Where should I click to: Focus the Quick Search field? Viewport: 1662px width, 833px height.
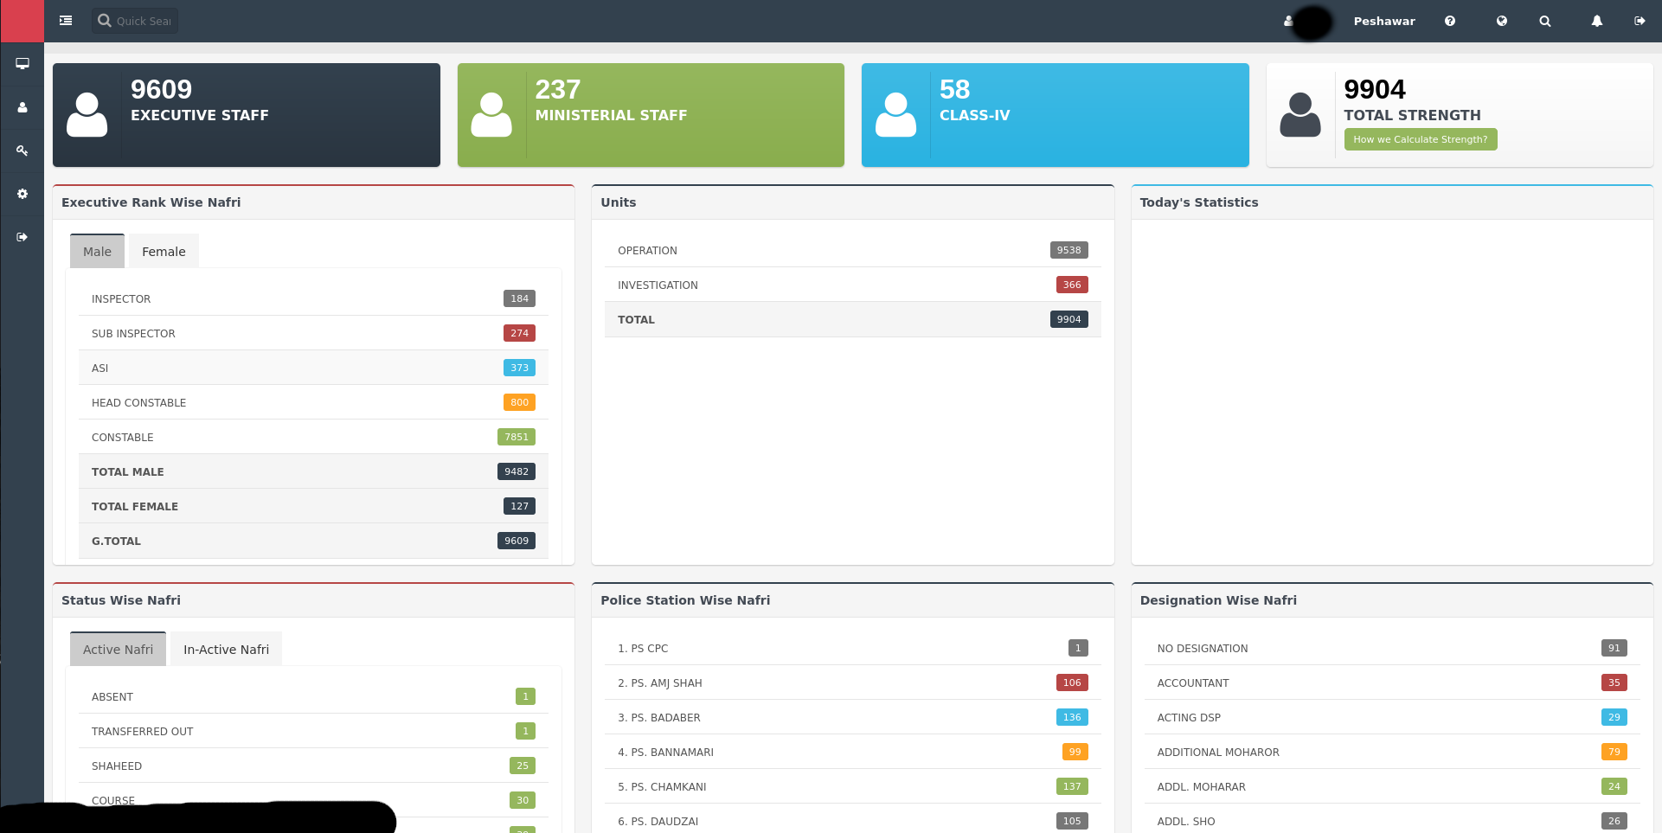(135, 21)
